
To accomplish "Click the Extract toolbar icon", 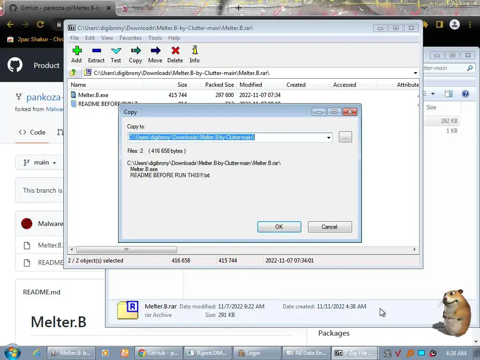I will (96, 54).
